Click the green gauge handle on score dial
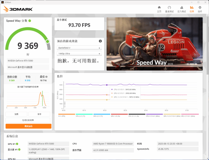 click(48, 42)
